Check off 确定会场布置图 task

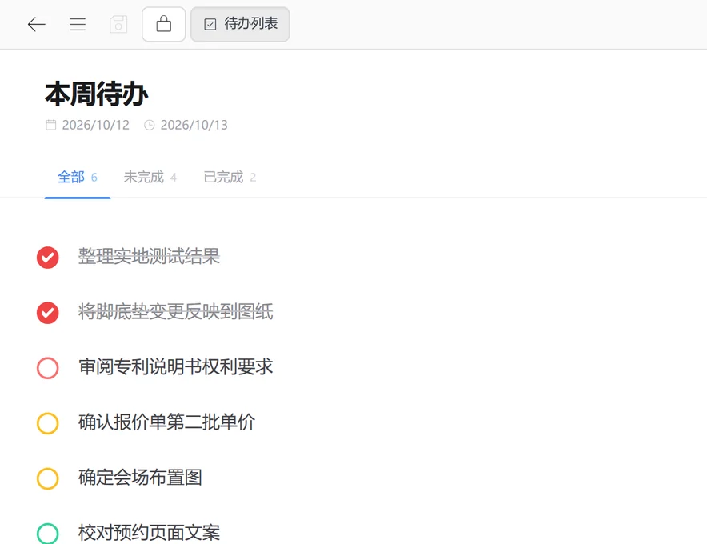[48, 478]
